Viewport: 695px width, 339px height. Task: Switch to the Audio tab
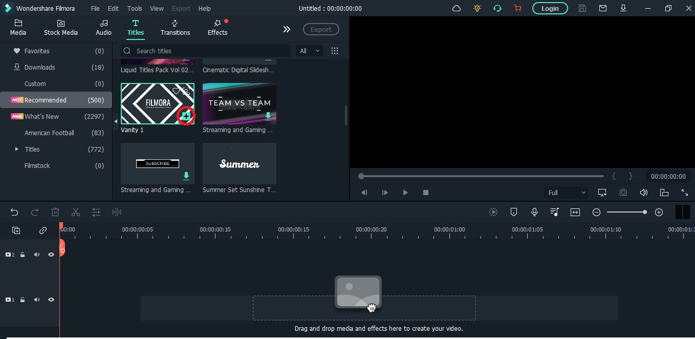pyautogui.click(x=103, y=28)
